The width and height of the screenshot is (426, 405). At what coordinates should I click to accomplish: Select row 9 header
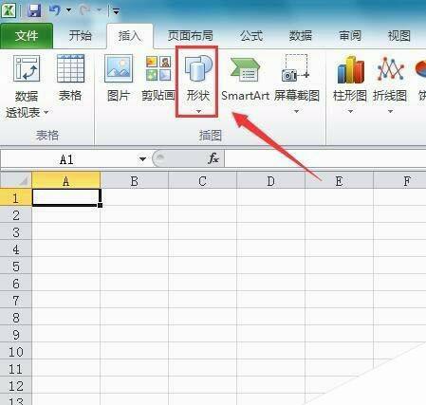(16, 335)
